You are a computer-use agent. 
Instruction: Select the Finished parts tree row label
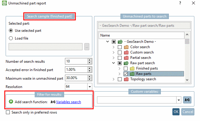point(147,68)
